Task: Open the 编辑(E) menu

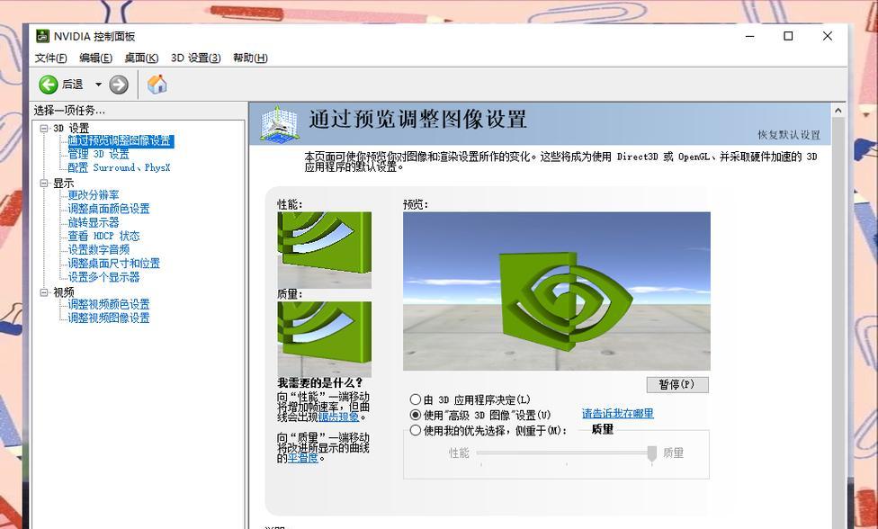Action: [95, 58]
